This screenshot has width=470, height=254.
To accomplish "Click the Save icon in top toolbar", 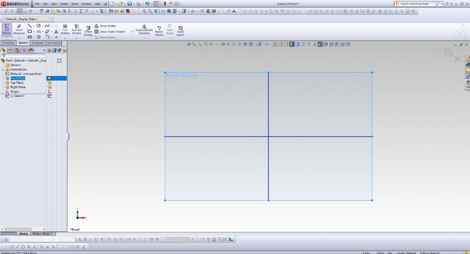I will coord(129,4).
